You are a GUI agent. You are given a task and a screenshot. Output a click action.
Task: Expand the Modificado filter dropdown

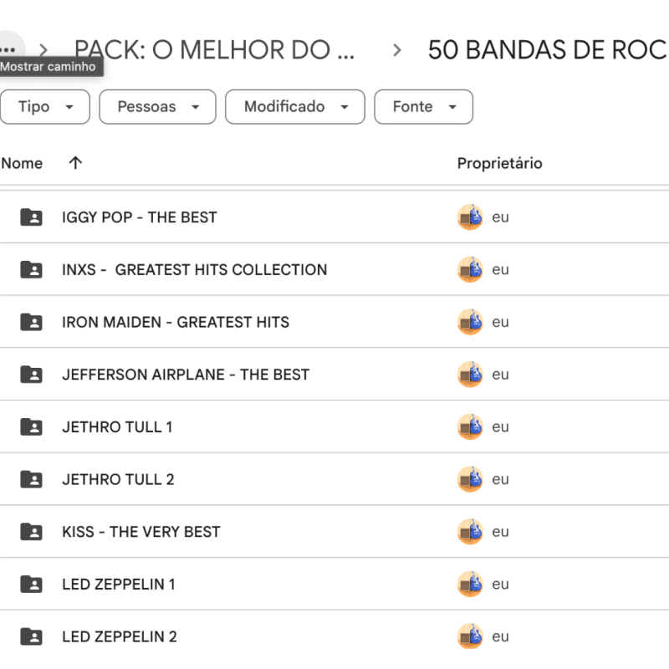click(x=295, y=107)
